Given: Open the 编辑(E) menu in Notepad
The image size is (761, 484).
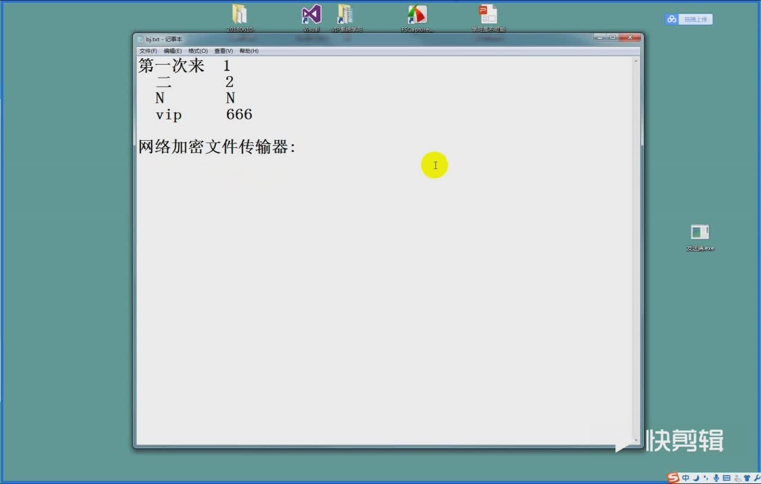Looking at the screenshot, I should [172, 51].
